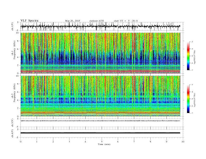Click the "5" tick on the time axis
Screen dimensions: 206x159
point(102,142)
